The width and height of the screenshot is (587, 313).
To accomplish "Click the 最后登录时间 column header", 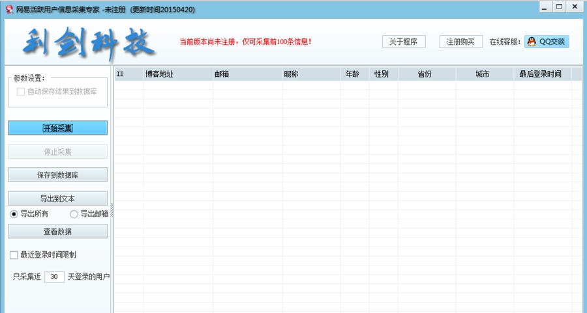I will [543, 74].
